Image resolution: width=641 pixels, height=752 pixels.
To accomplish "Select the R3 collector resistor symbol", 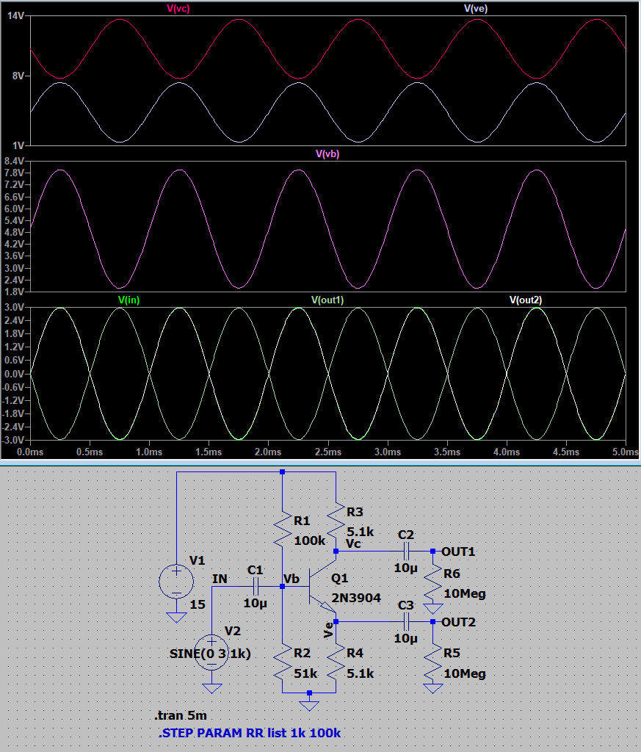I will [335, 520].
